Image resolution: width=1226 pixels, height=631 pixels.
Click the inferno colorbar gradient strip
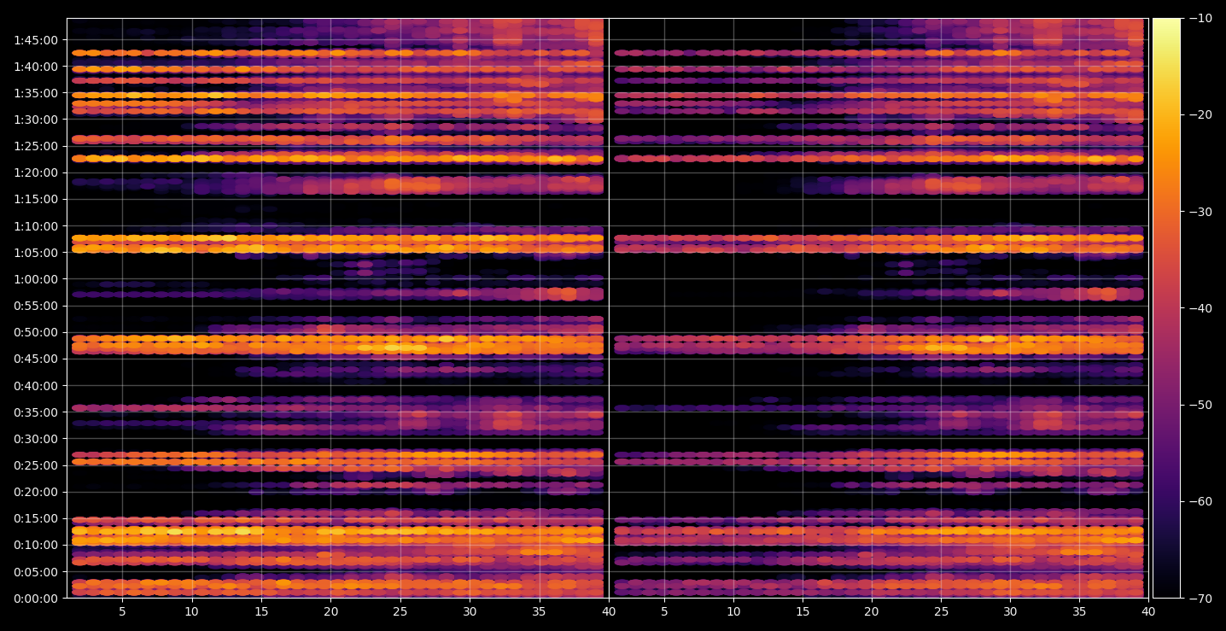[x=1166, y=308]
